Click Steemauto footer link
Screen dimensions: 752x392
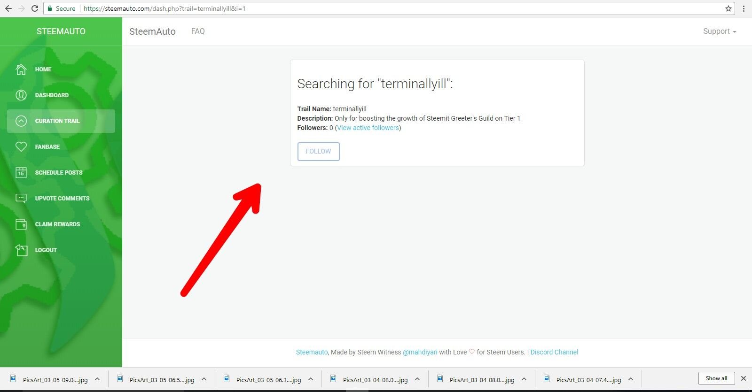(312, 352)
